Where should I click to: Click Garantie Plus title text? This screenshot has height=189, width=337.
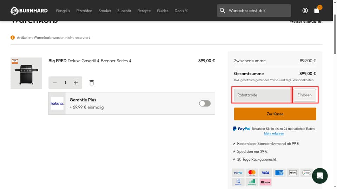[83, 100]
